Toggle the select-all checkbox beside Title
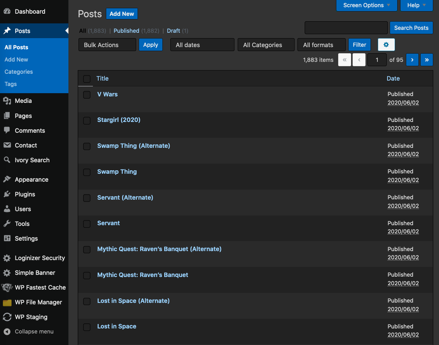439x345 pixels. (87, 79)
